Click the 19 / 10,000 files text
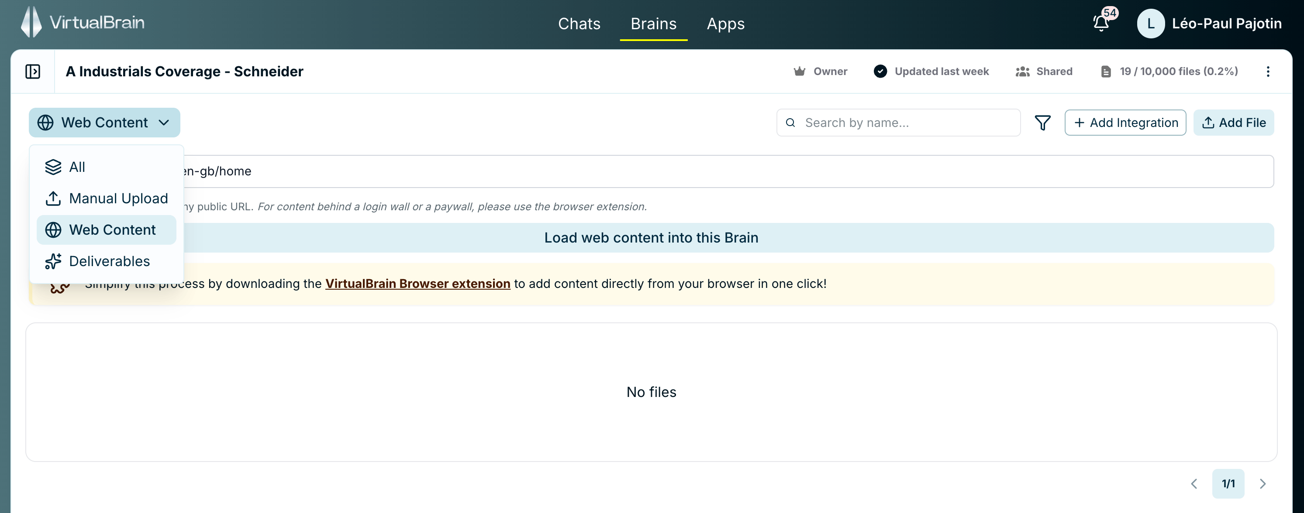This screenshot has height=513, width=1304. click(x=1179, y=71)
